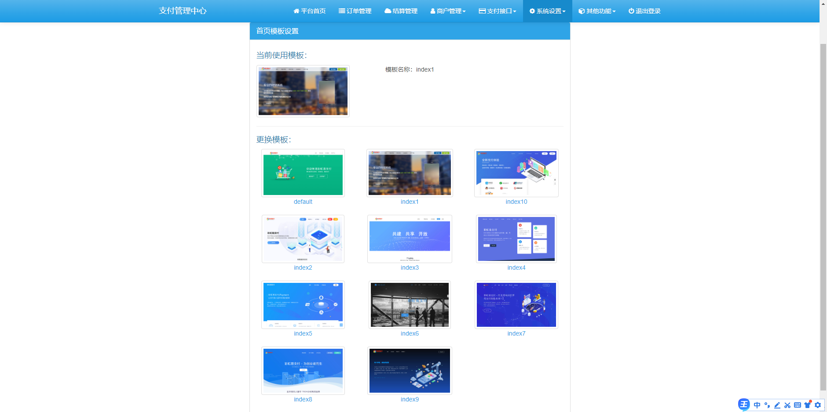The image size is (827, 412).
Task: Expand the 商户管理 dropdown
Action: [448, 11]
